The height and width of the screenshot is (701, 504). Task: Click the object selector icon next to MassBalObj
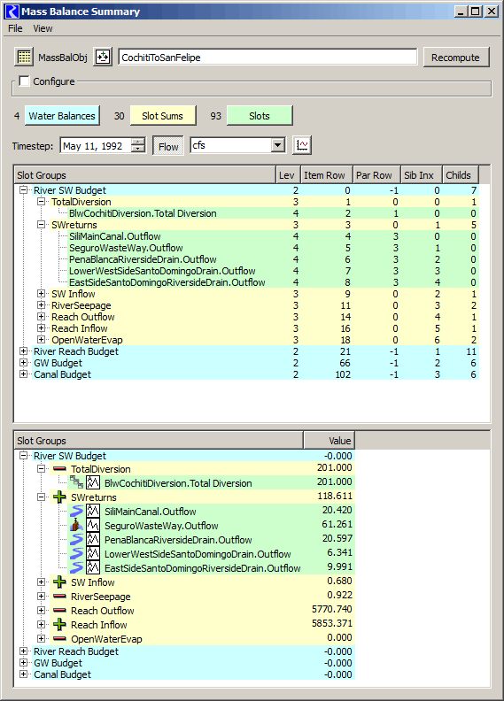pos(103,57)
